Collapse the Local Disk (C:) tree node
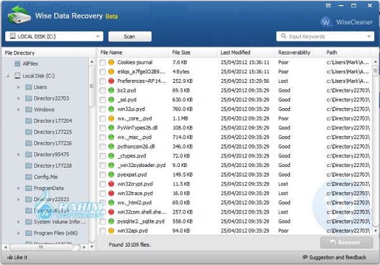This screenshot has width=380, height=265. [8, 76]
